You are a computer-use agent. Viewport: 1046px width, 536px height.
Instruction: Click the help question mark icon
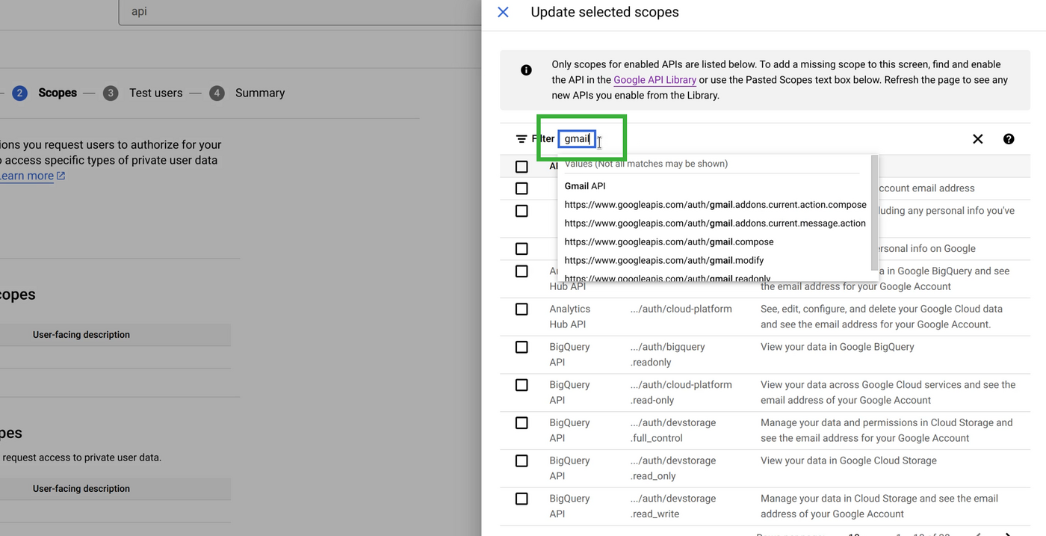click(1009, 138)
